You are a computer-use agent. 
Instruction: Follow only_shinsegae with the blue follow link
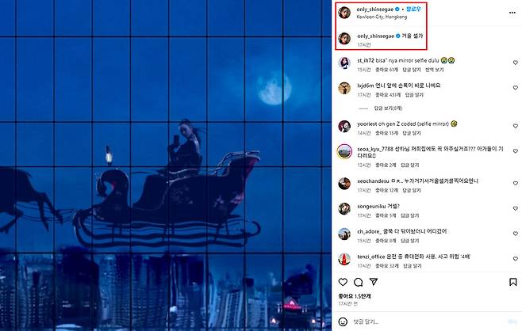[413, 9]
